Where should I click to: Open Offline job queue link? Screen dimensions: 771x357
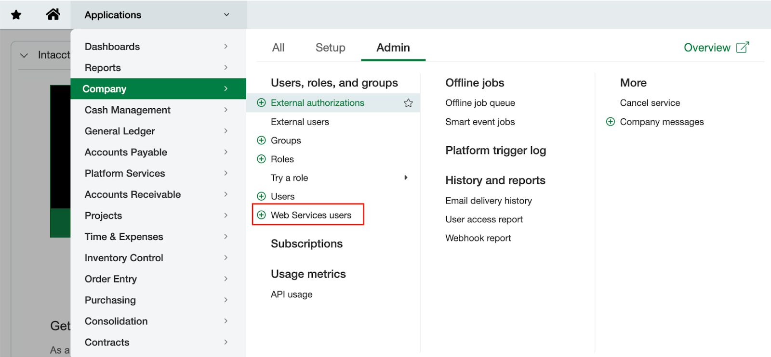click(480, 103)
